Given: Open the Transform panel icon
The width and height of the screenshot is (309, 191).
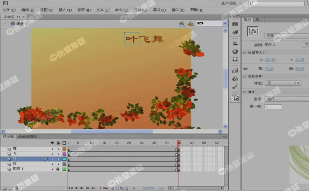Looking at the screenshot, I should coord(235,60).
